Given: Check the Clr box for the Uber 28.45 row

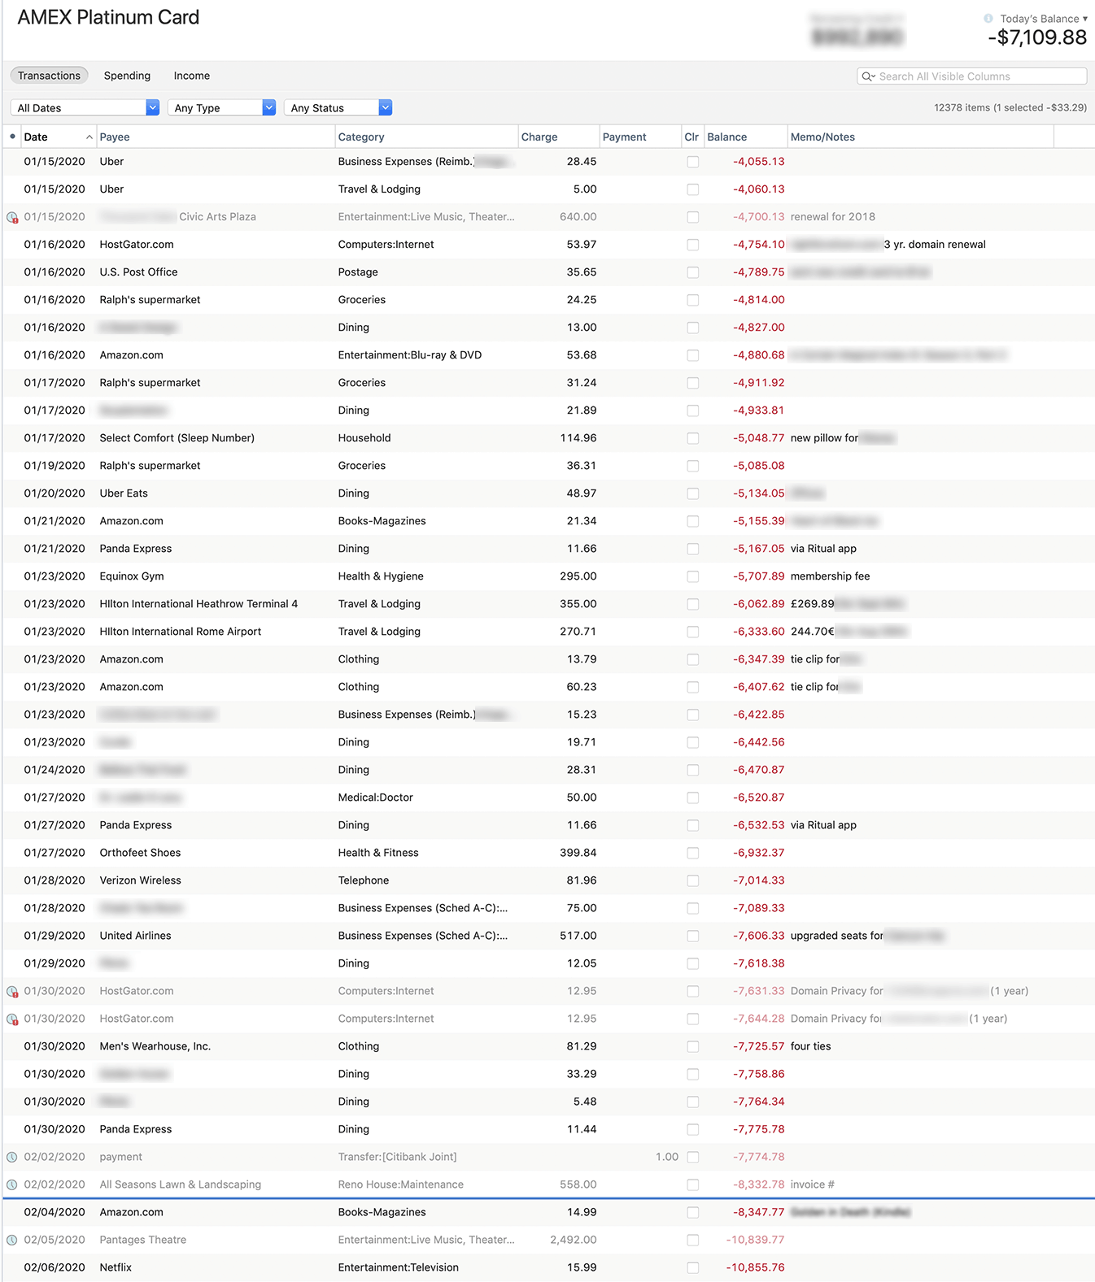Looking at the screenshot, I should (692, 162).
